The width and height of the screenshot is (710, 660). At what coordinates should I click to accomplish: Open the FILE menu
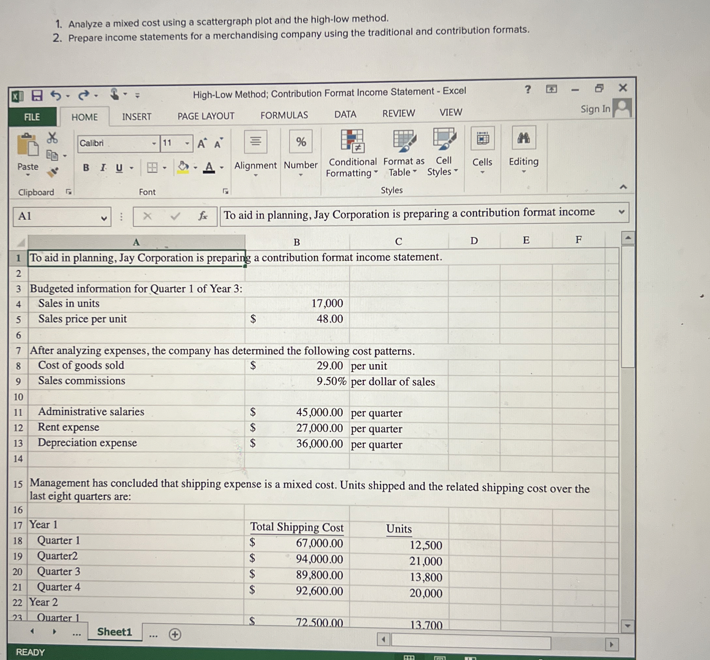(32, 117)
